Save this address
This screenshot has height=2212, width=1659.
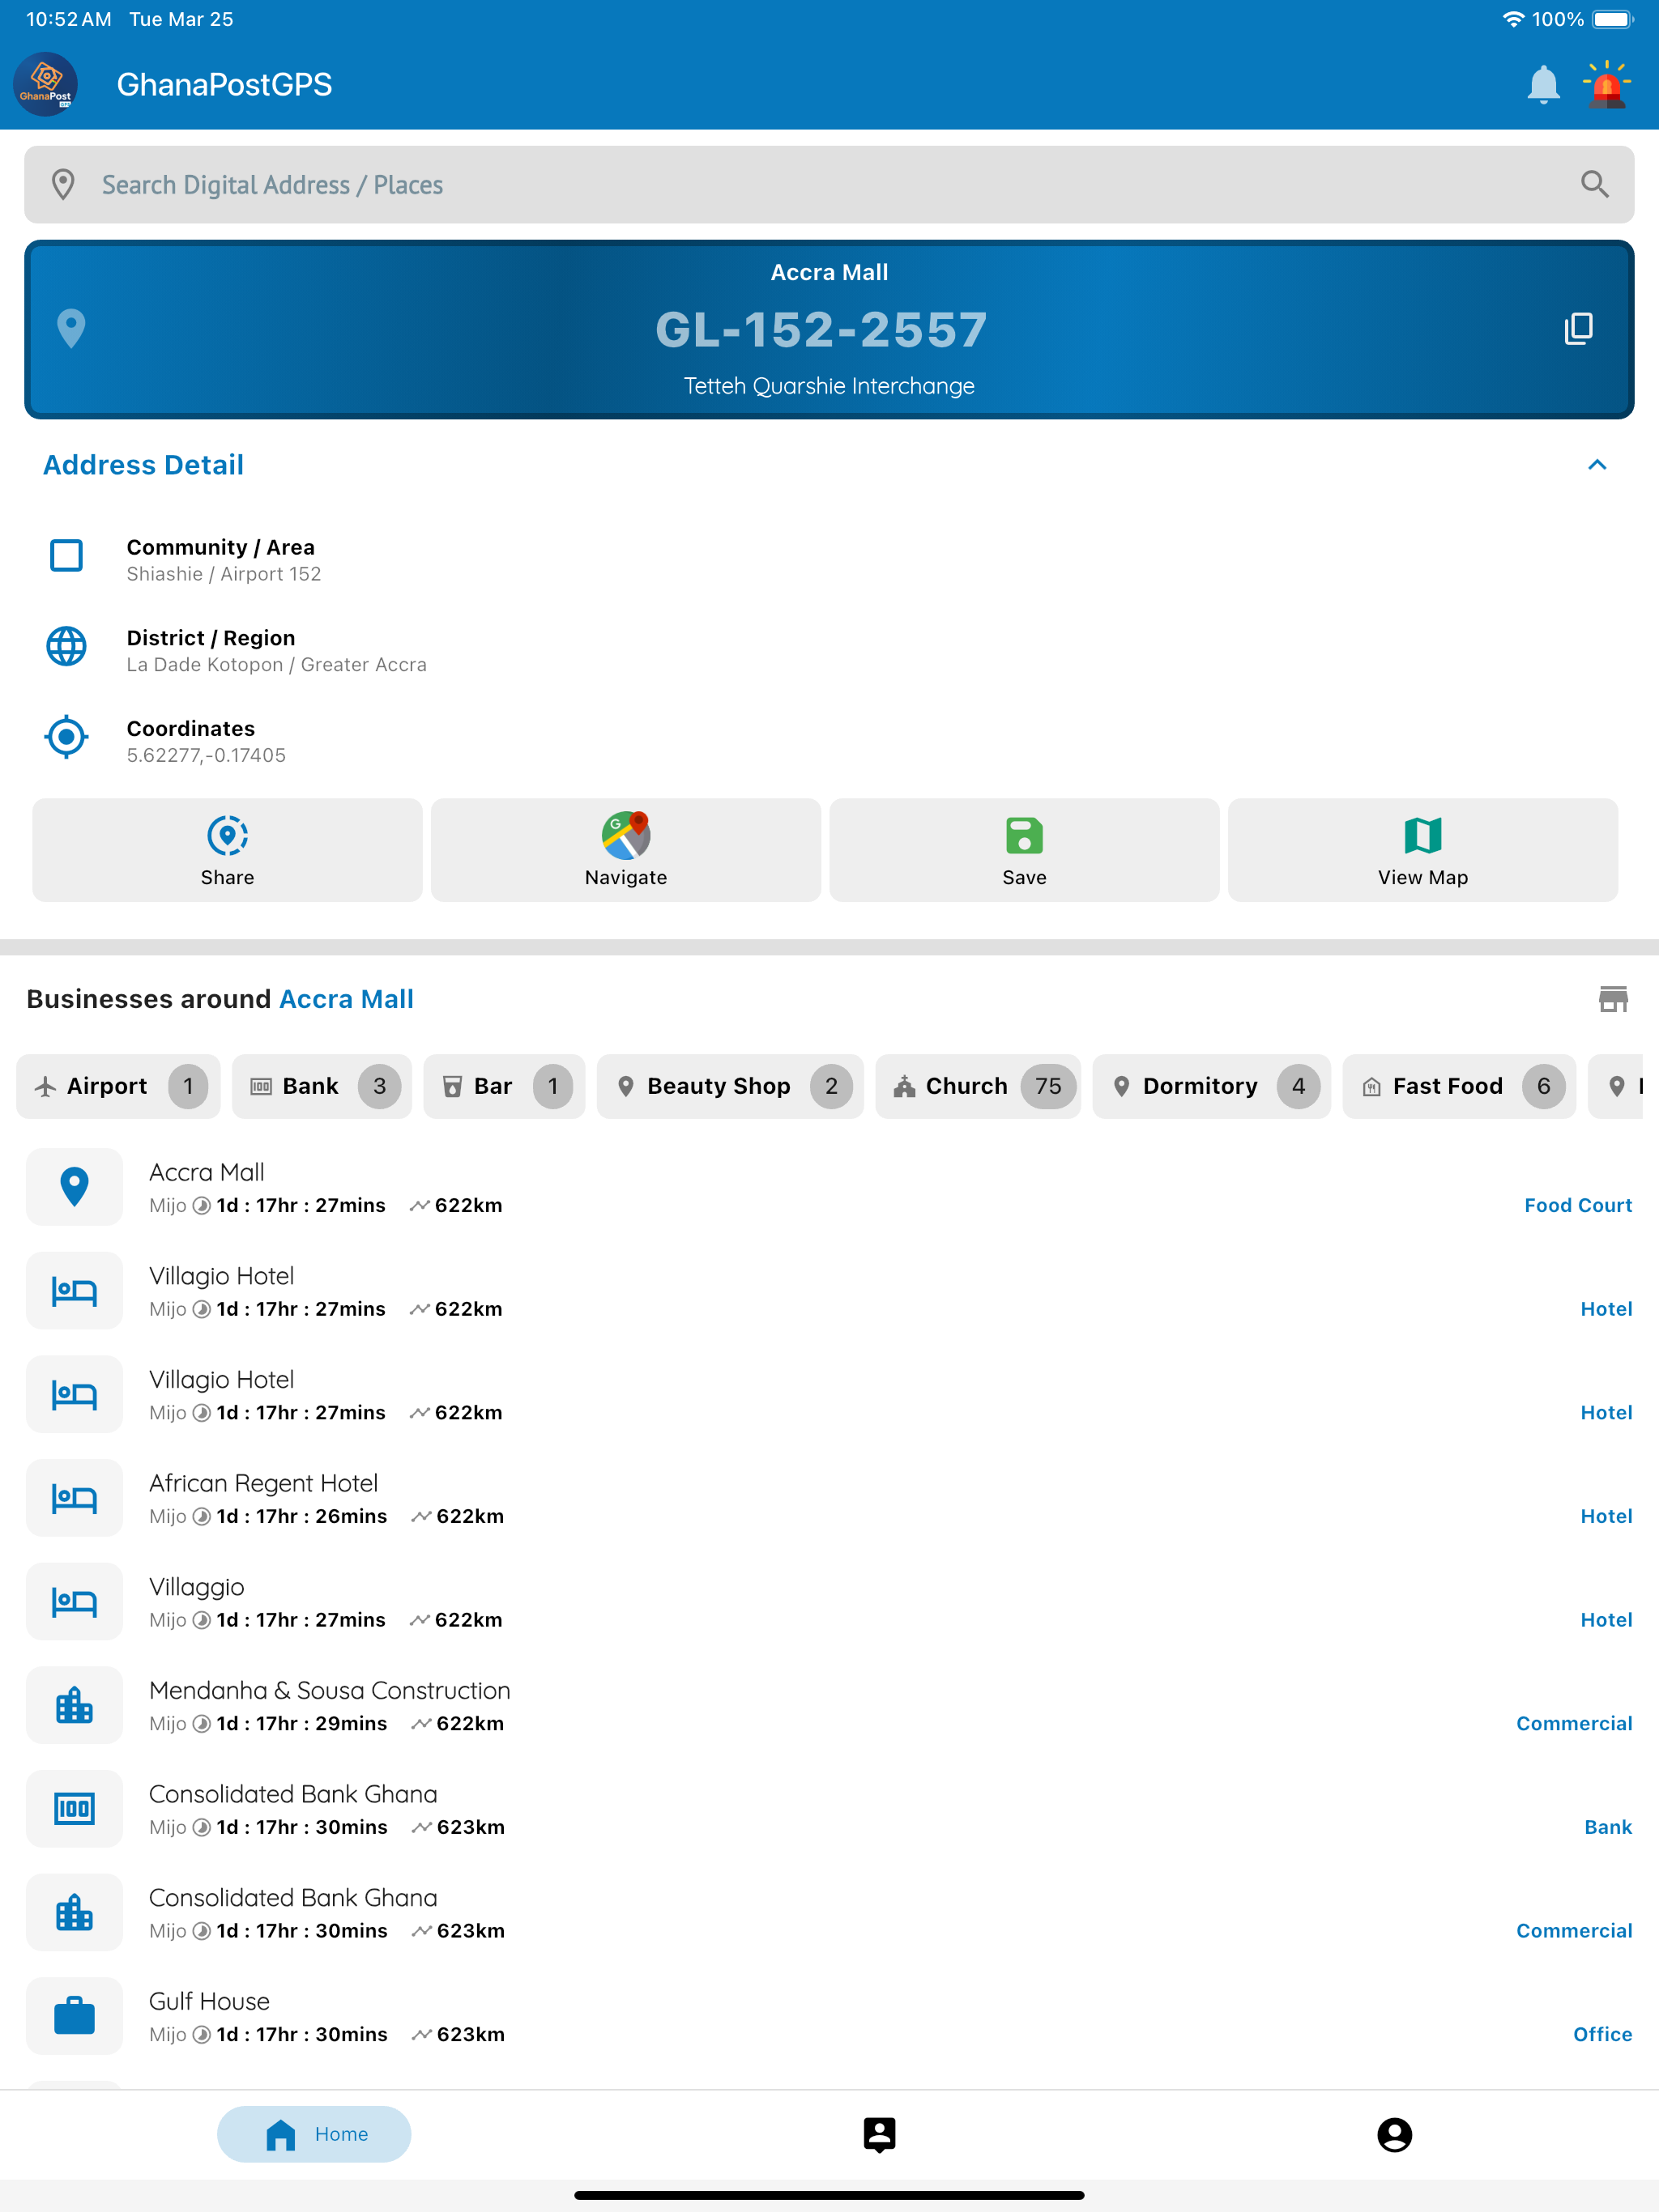1024,850
